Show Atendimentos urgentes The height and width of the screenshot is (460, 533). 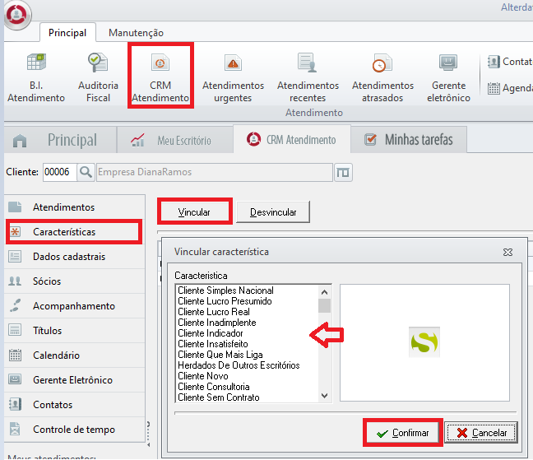coord(233,77)
